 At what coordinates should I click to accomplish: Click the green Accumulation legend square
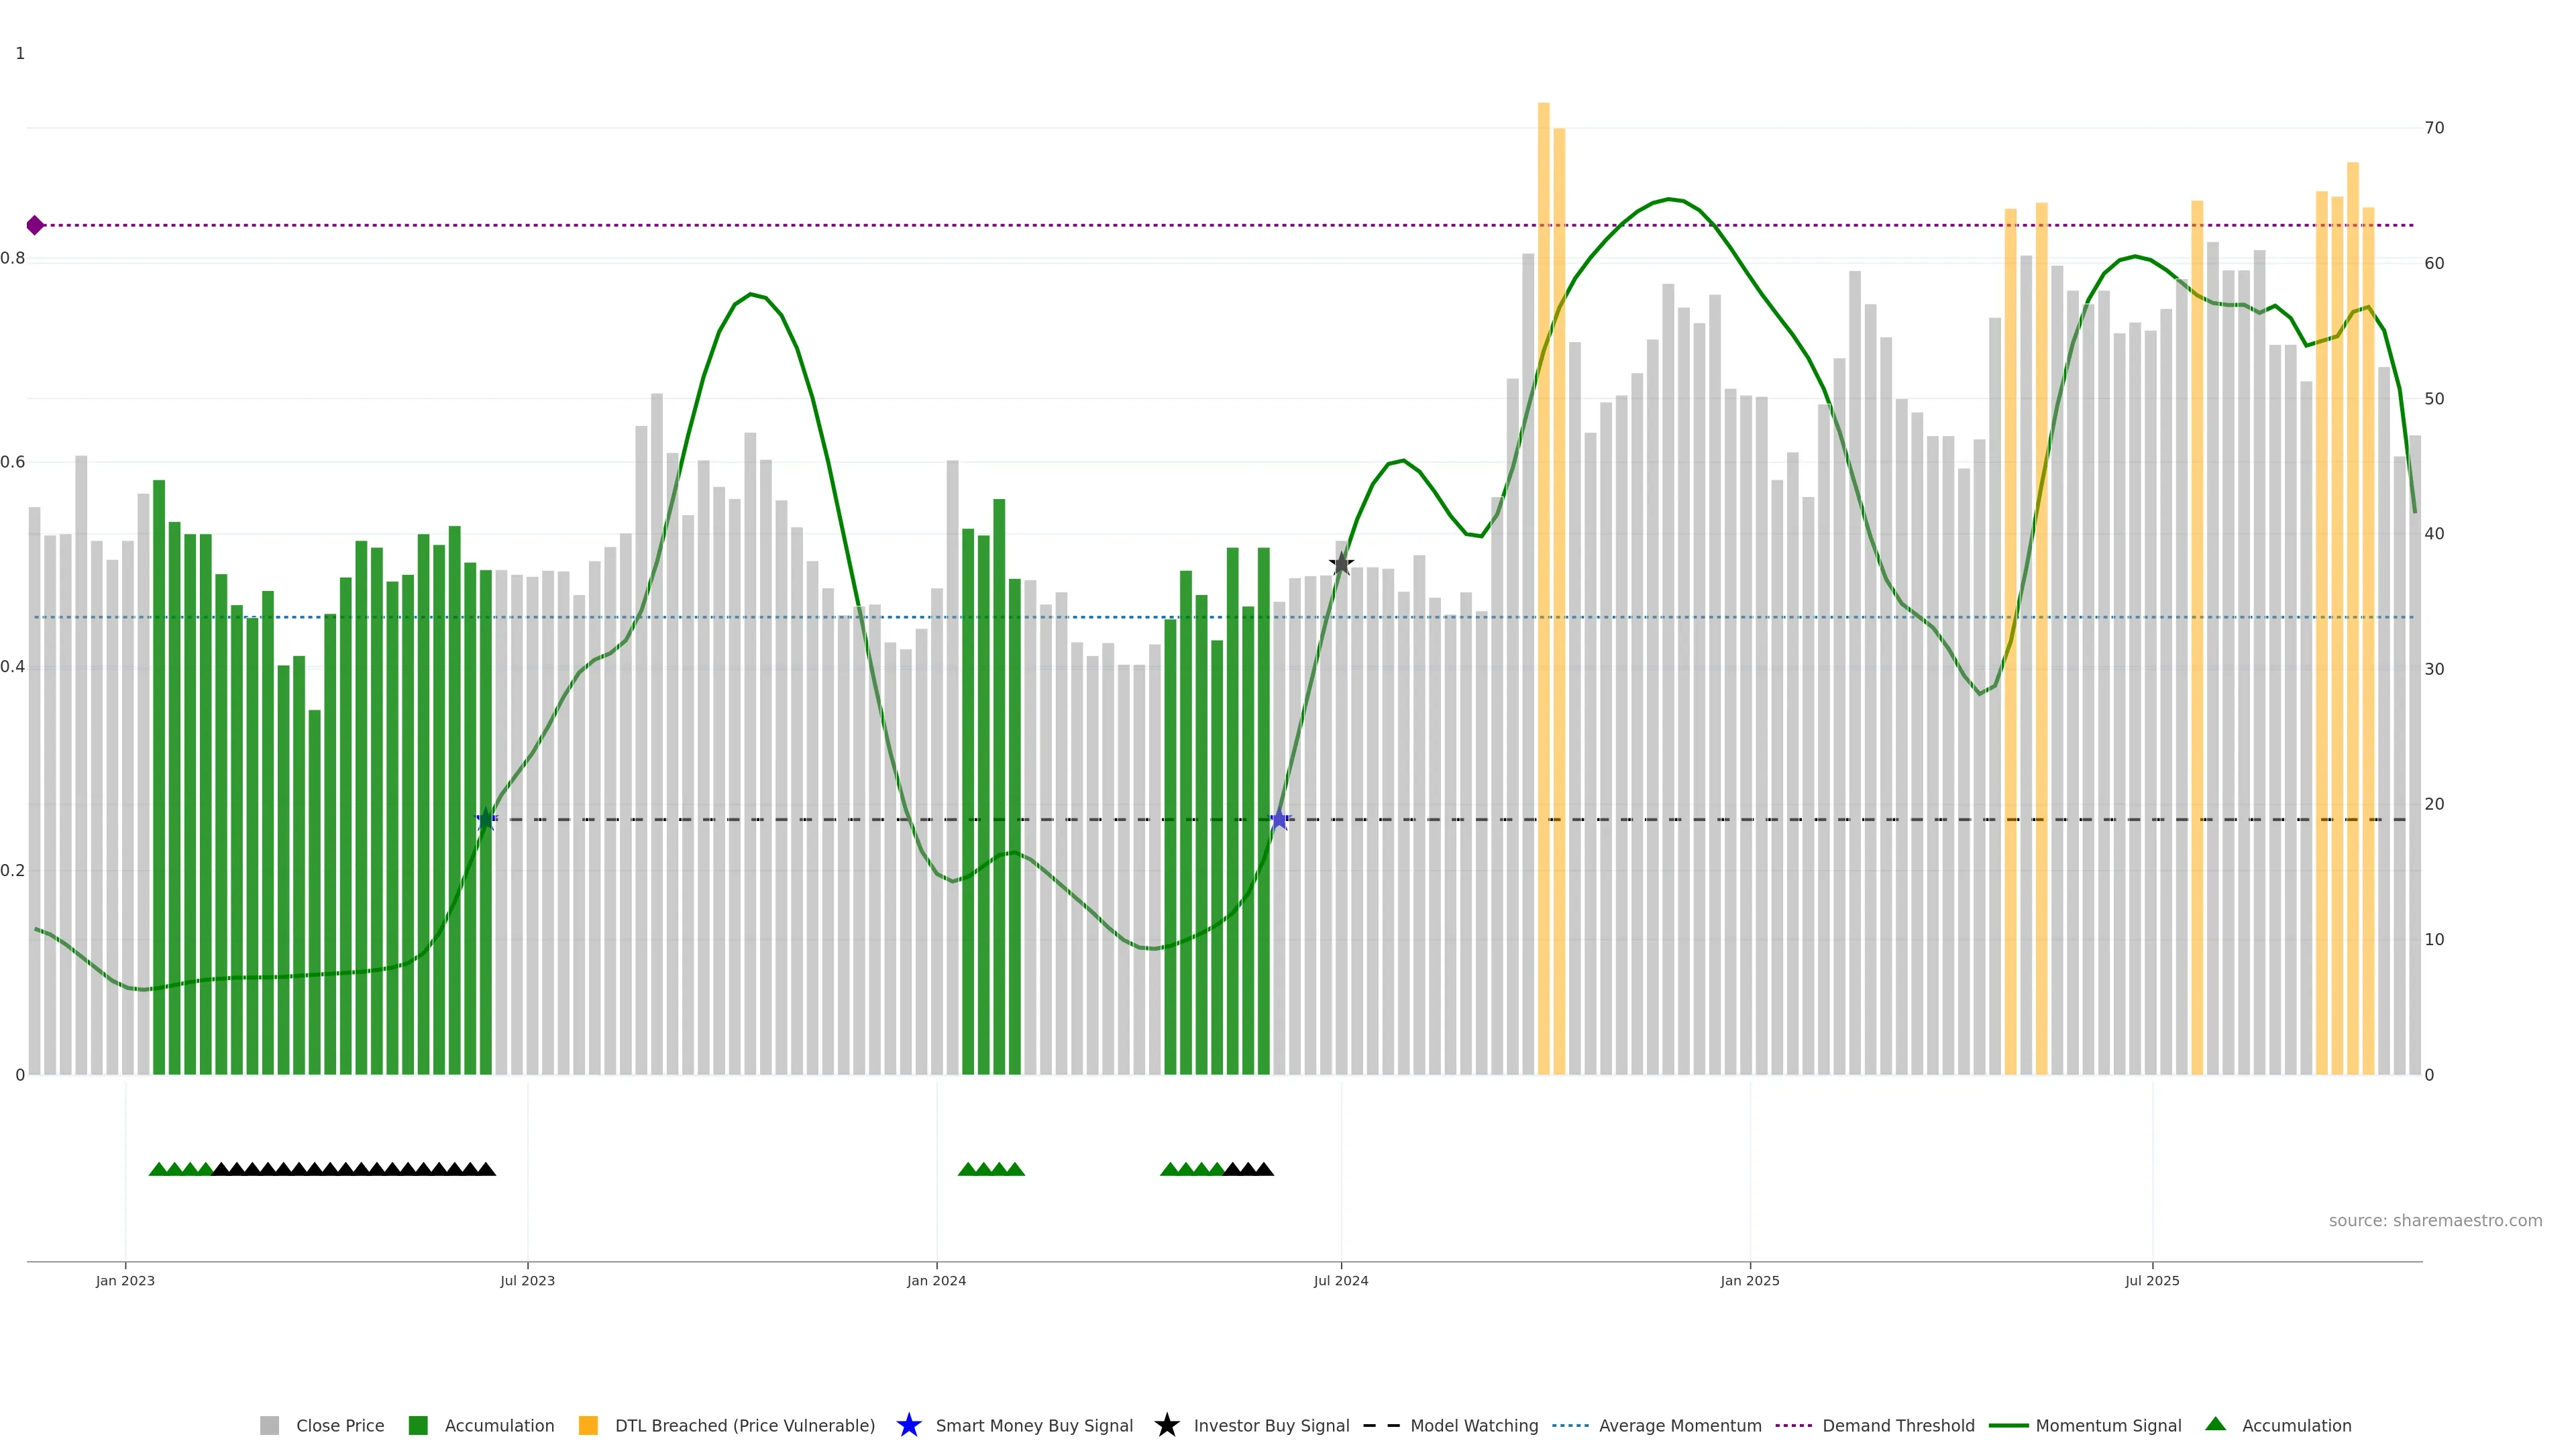(x=418, y=1425)
